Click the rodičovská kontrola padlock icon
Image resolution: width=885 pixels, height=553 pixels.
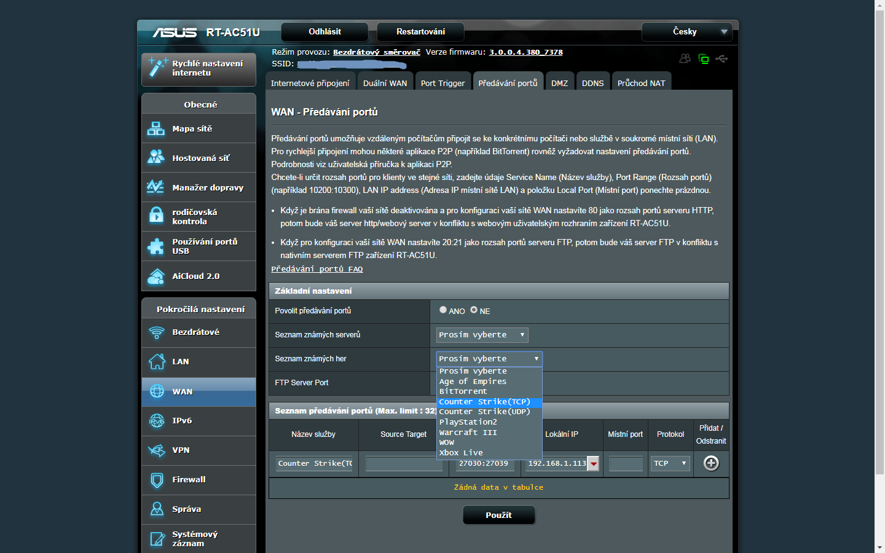pyautogui.click(x=156, y=216)
